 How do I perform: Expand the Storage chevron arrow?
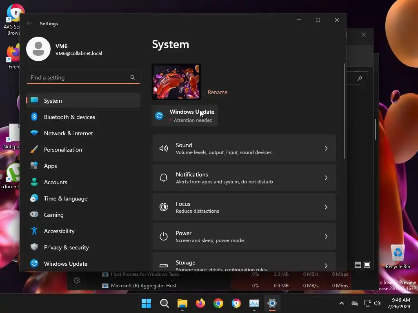pyautogui.click(x=326, y=266)
